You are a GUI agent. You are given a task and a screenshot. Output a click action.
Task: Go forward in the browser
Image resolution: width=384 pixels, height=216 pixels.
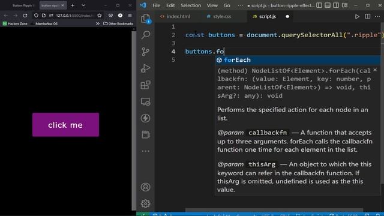click(15, 16)
